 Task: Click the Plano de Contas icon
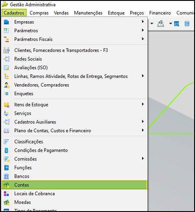[7, 131]
